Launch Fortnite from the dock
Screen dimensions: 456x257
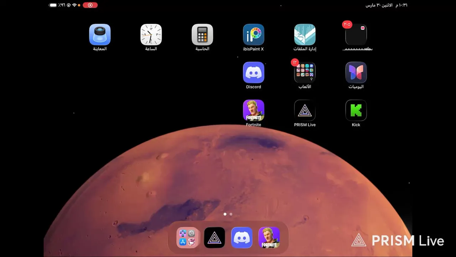(269, 237)
